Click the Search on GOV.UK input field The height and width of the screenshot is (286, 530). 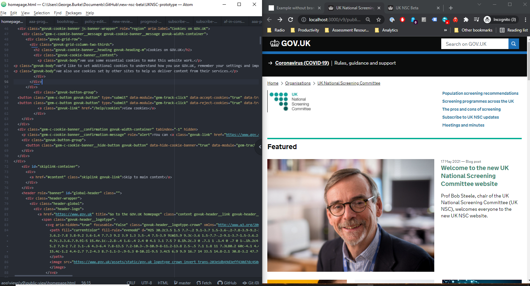coord(475,44)
